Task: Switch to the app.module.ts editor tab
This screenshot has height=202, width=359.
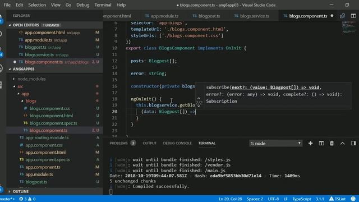Action: (x=162, y=16)
